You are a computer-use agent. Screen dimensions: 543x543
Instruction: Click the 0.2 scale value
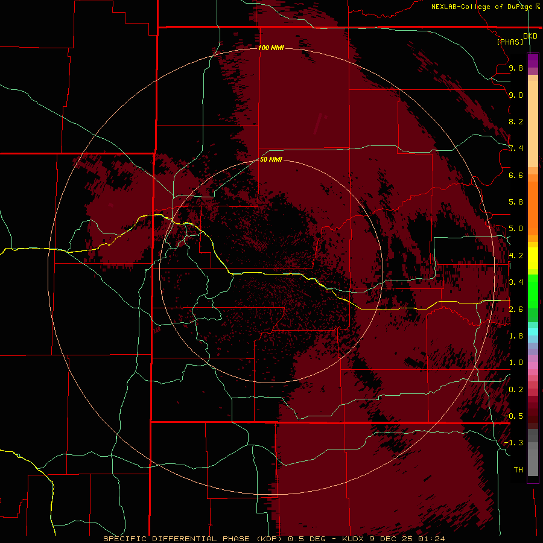(x=516, y=390)
